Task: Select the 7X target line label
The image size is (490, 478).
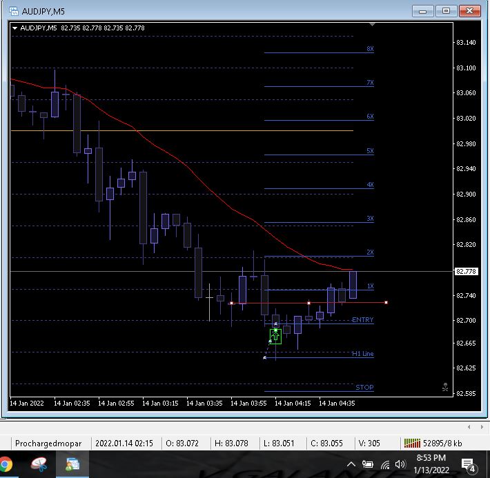Action: coord(370,83)
